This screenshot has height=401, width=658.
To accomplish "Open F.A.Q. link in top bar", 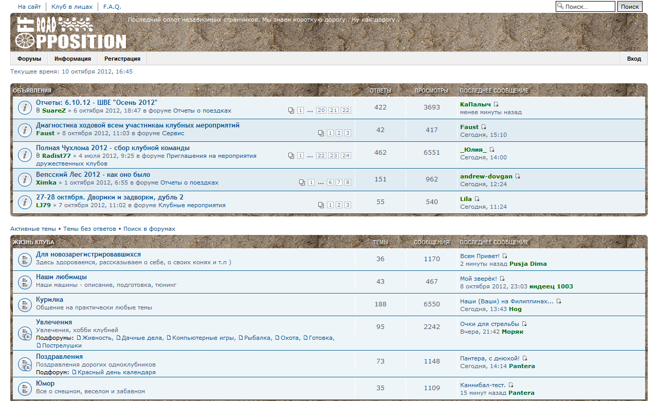I will [112, 7].
